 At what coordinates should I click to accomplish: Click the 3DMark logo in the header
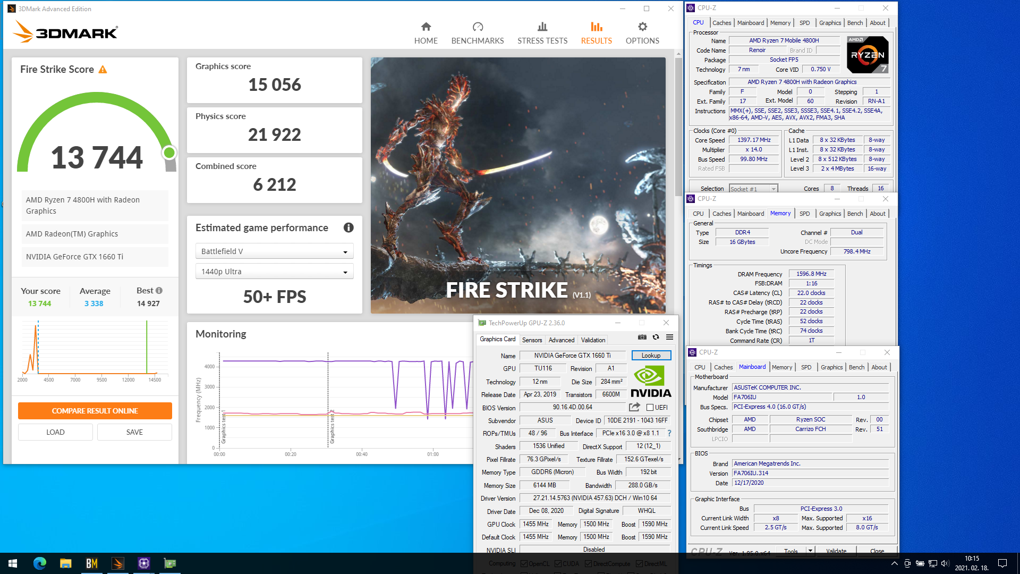[x=65, y=32]
